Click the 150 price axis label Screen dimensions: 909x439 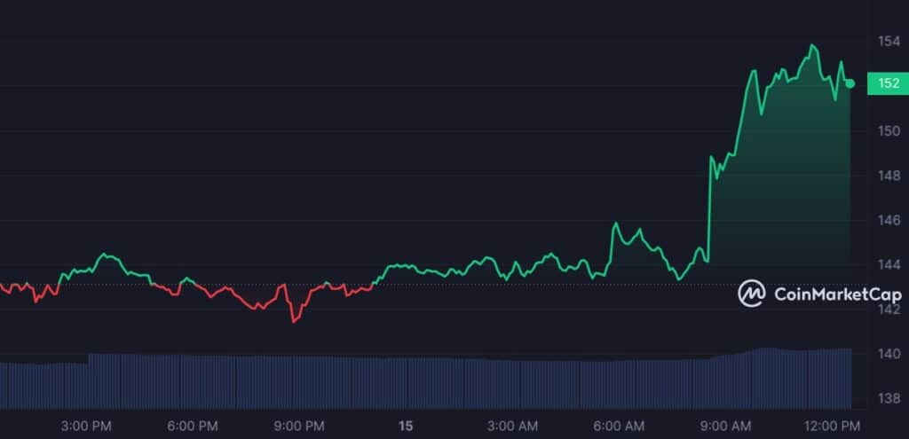pos(889,131)
